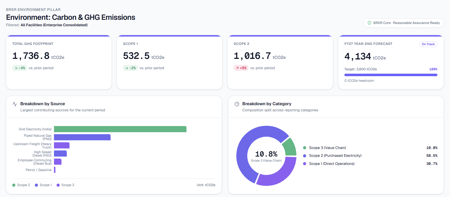Click the 58.5% legend value

click(x=432, y=156)
